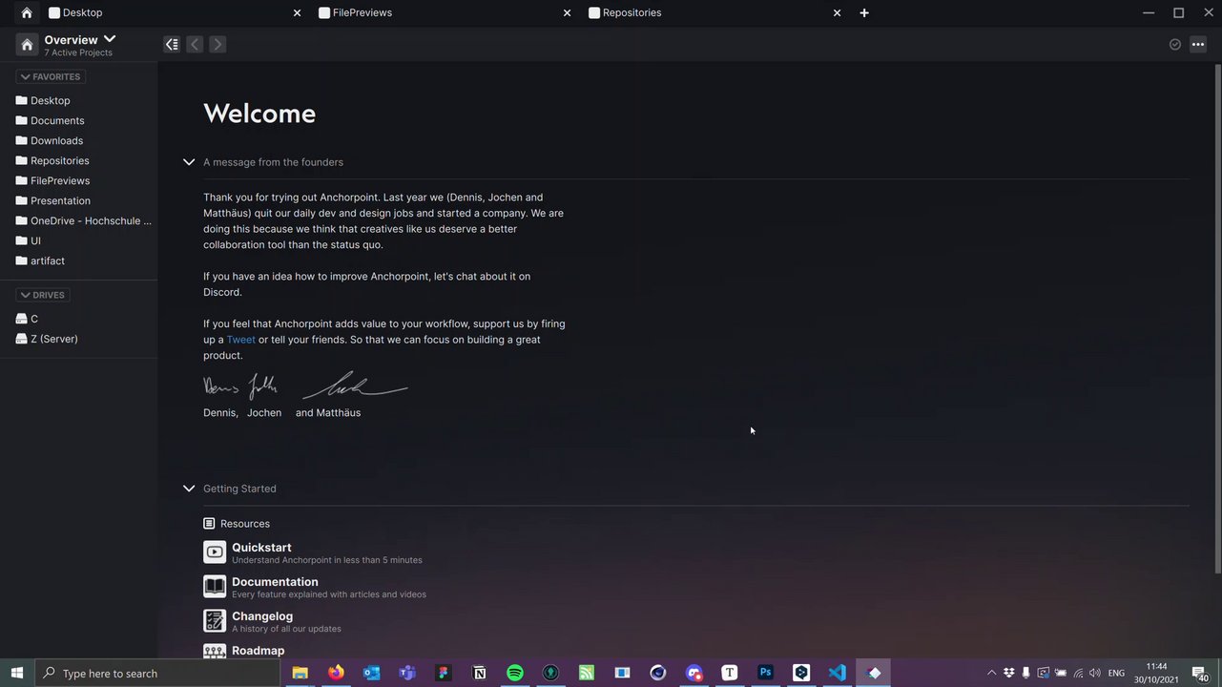Open the Windows Start menu

pos(17,673)
